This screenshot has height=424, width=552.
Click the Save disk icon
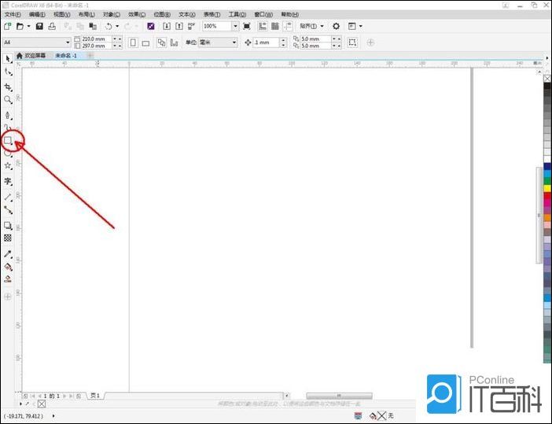coord(39,26)
